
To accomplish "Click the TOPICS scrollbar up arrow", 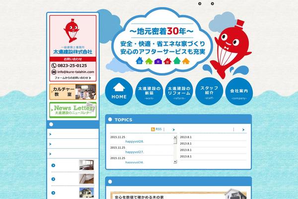I will pos(175,137).
